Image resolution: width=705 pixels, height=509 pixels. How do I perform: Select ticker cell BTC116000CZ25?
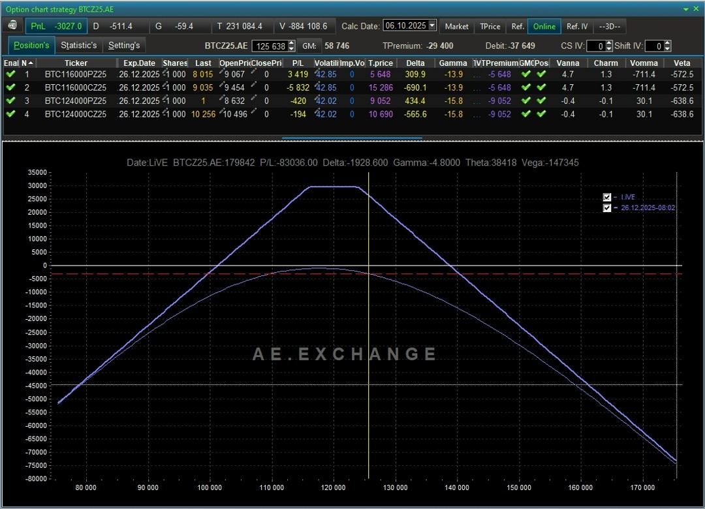pos(76,87)
